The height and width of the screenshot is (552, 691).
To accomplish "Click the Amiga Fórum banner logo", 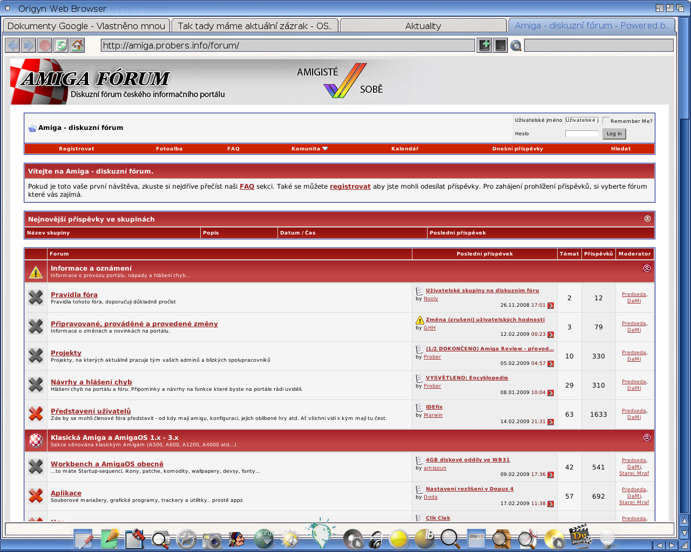I will click(x=118, y=81).
